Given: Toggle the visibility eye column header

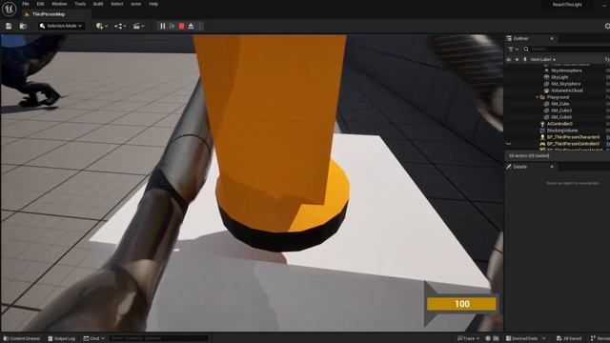Looking at the screenshot, I should tap(508, 59).
